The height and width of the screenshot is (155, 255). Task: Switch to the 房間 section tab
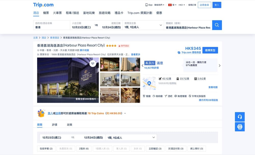[40, 125]
